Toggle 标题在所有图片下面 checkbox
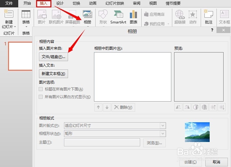231x167 pixels. (x=41, y=89)
